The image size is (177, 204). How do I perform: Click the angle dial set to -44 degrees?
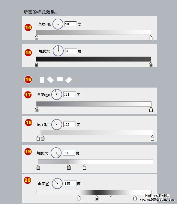pos(56,153)
